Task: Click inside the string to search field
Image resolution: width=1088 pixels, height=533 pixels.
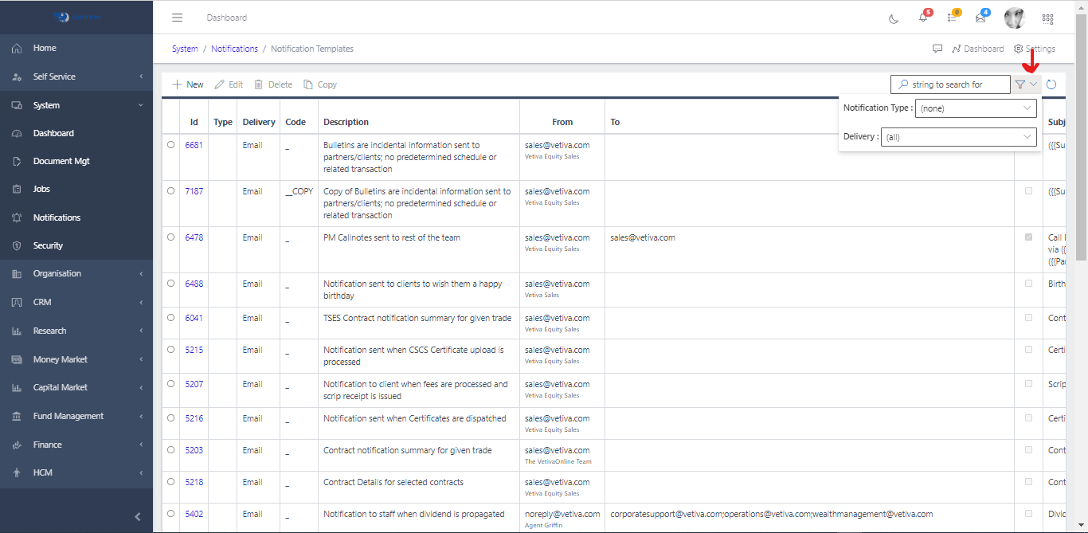Action: [x=950, y=84]
